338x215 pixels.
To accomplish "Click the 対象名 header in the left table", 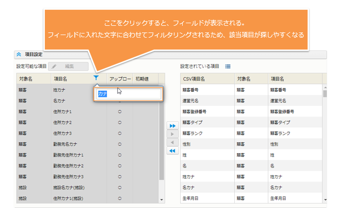I will (x=26, y=79).
